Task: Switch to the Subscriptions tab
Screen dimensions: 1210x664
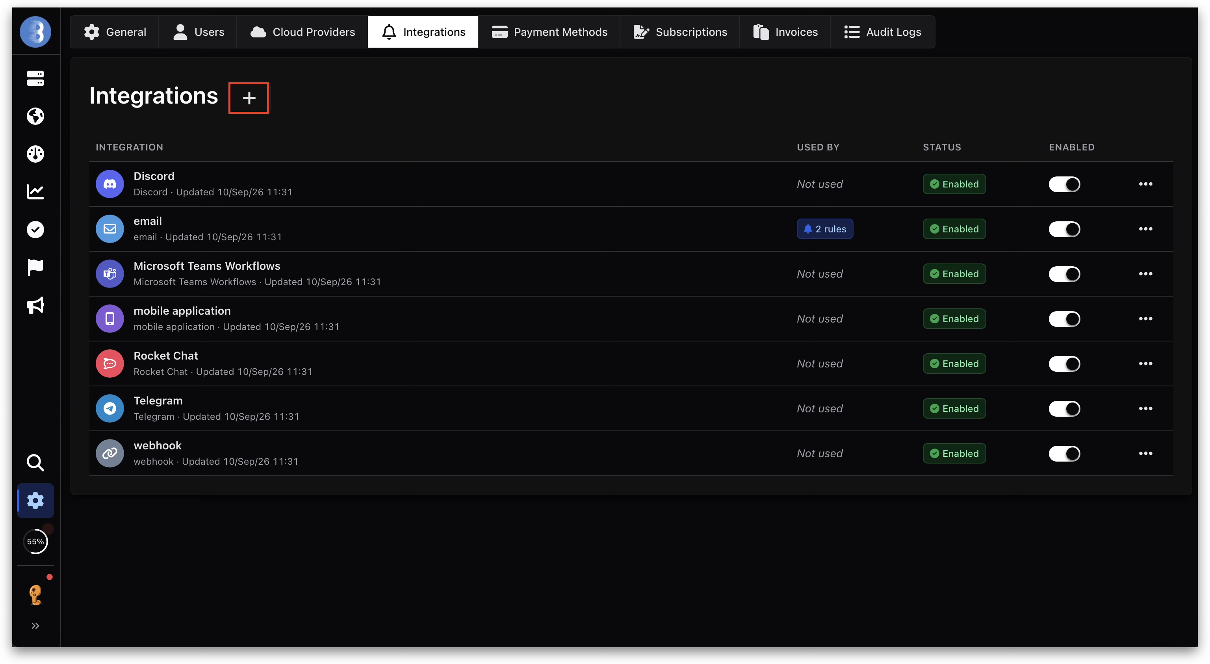Action: tap(680, 32)
